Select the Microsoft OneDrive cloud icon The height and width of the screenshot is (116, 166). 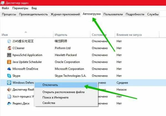[9, 69]
